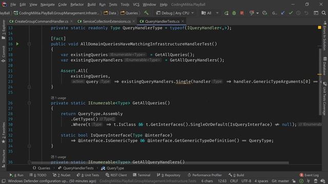The width and height of the screenshot is (328, 184).
Task: Click the Git update project arrow
Action: [283, 13]
